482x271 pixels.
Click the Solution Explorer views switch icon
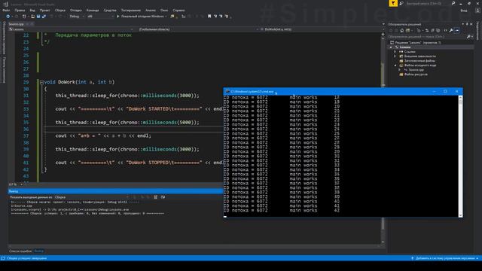click(408, 30)
